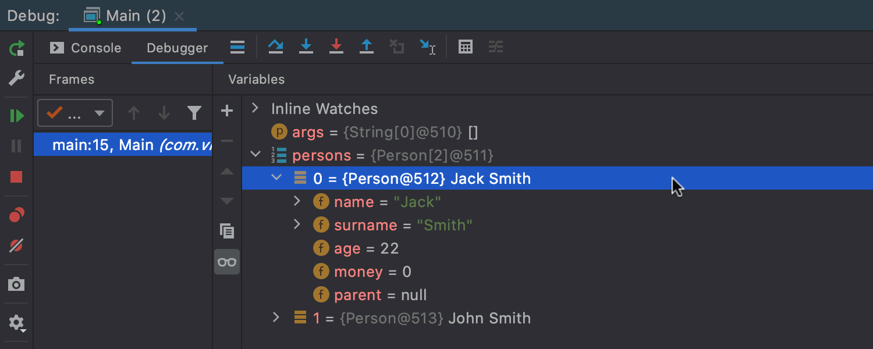
Task: Duplicate watch copy icon
Action: 227,231
